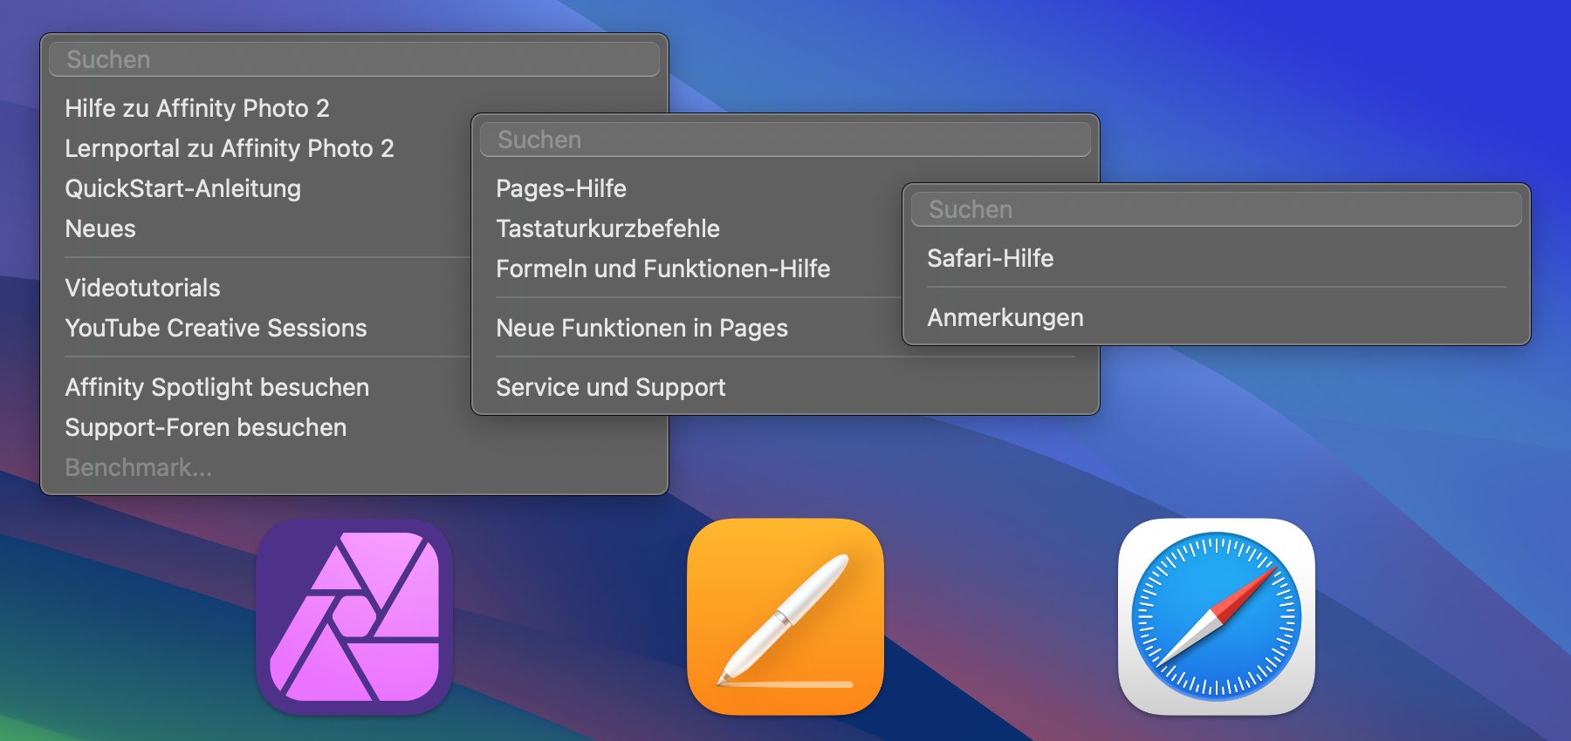Select YouTube Creative Sessions
This screenshot has height=741, width=1571.
tap(216, 328)
